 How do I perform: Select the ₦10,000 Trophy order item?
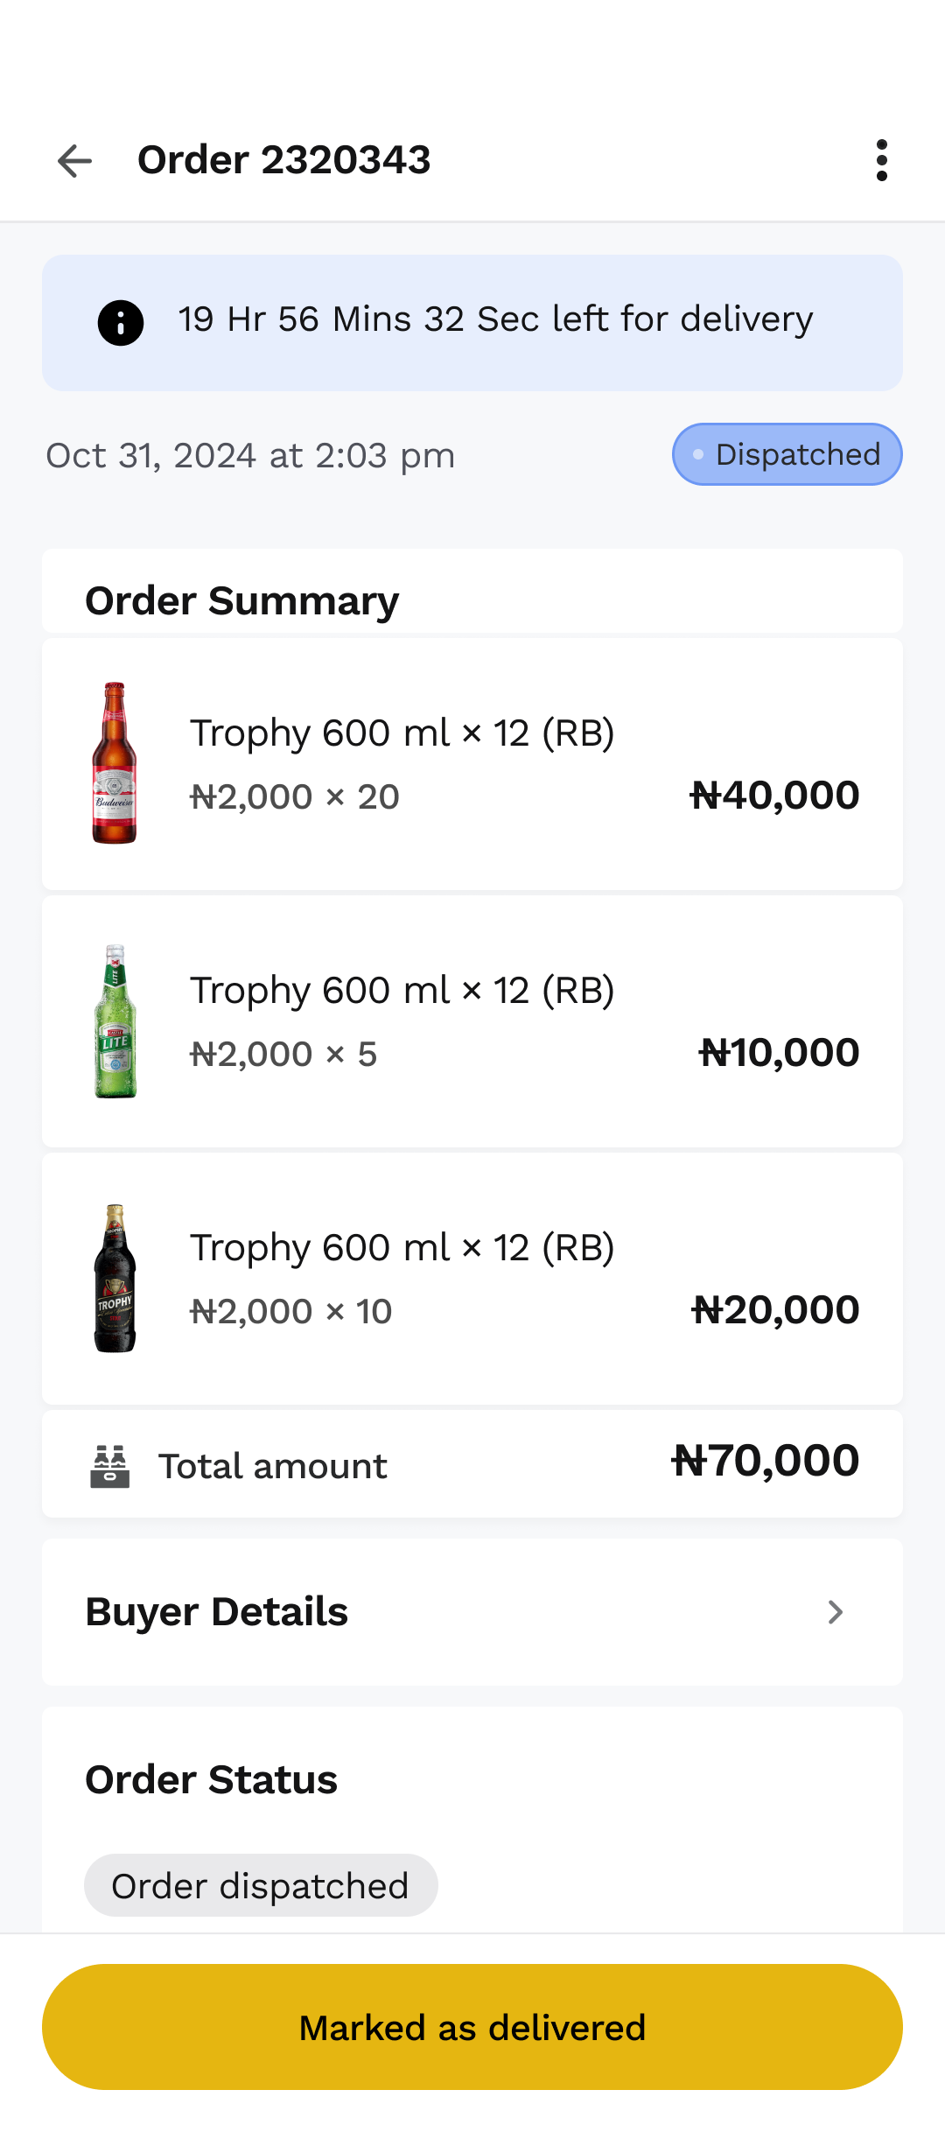click(472, 1021)
